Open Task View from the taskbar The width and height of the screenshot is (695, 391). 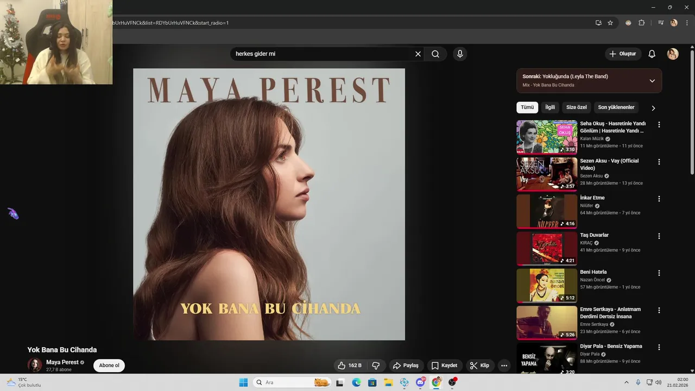coord(340,382)
